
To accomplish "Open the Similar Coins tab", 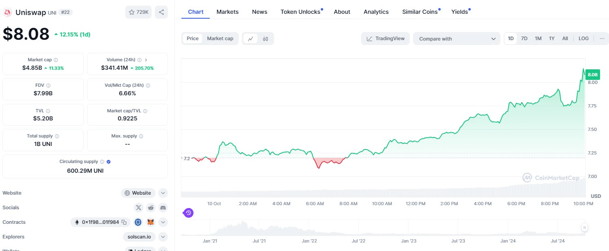I will pos(420,12).
